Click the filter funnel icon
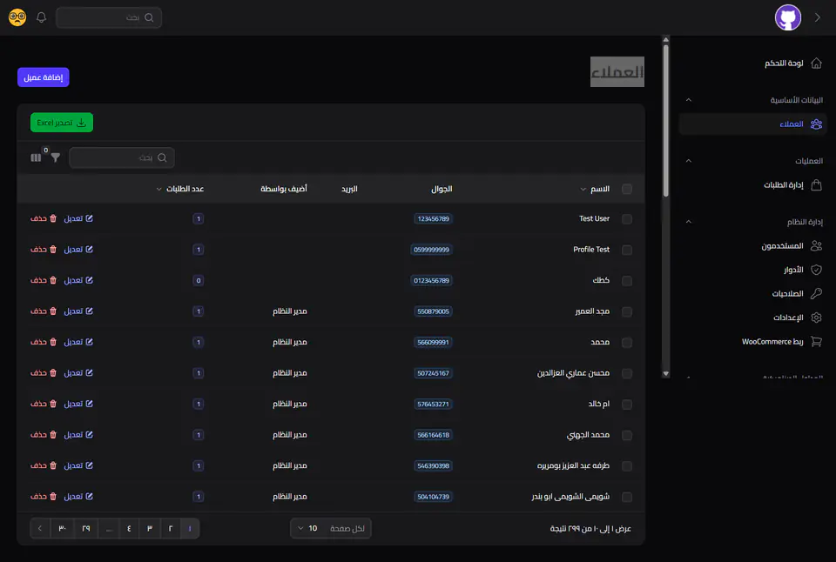 click(56, 157)
